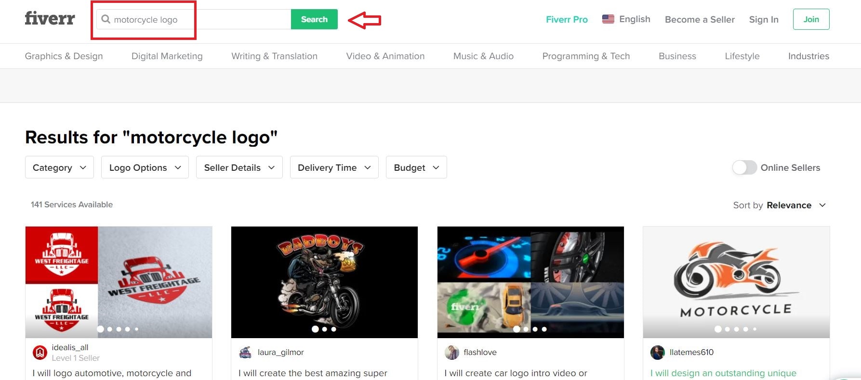Open orange Motorcycle logo gig thumbnail
This screenshot has height=380, width=861.
click(736, 282)
